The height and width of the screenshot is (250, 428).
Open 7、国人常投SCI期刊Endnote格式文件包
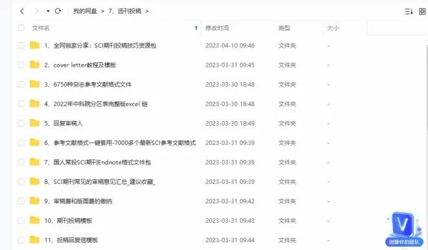pyautogui.click(x=97, y=163)
